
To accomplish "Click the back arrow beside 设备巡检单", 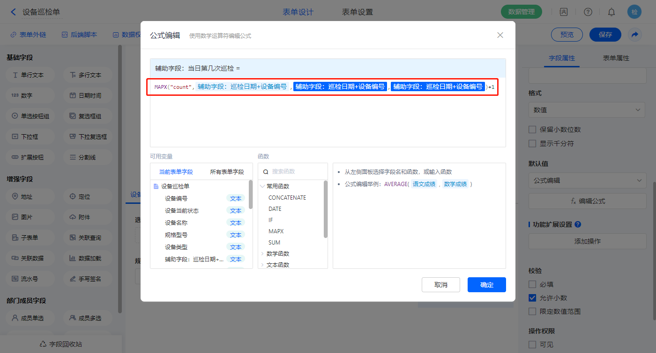I will (13, 12).
